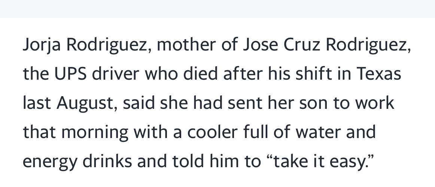
Task: Click the name "Jose" in the text
Action: coord(261,45)
